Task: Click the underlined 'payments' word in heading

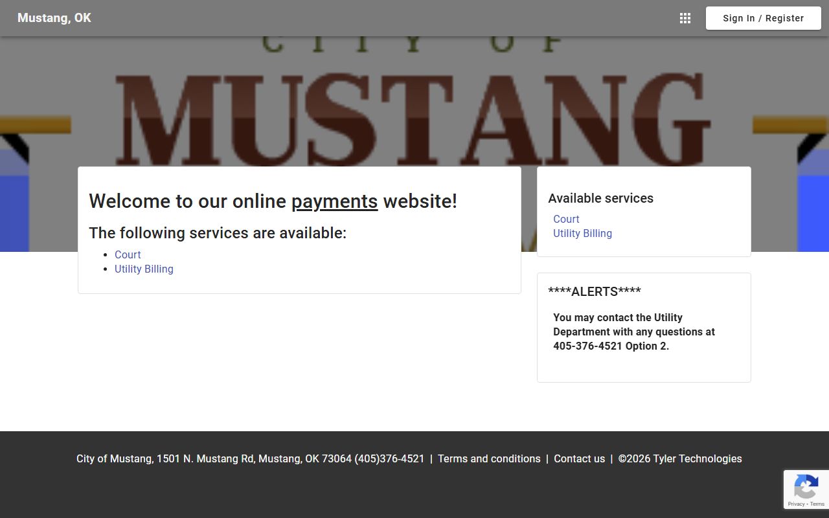Action: [x=334, y=201]
